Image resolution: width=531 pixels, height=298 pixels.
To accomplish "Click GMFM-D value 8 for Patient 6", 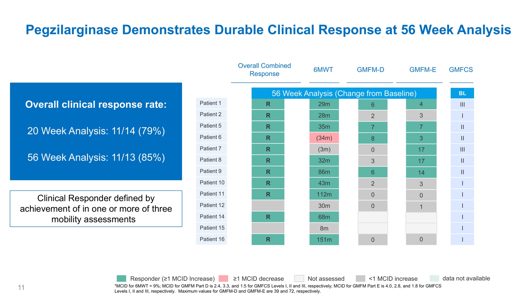I will tap(373, 138).
